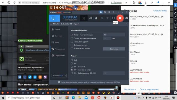Image resolution: width=177 pixels, height=100 pixels.
Task: Click the browser downloads arrow icon
Action: pos(145,2)
